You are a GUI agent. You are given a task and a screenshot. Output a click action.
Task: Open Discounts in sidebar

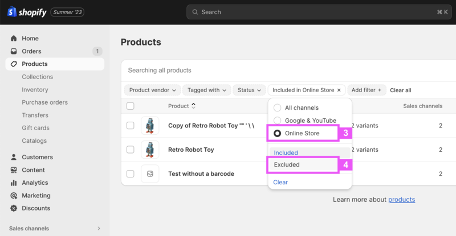pos(36,208)
